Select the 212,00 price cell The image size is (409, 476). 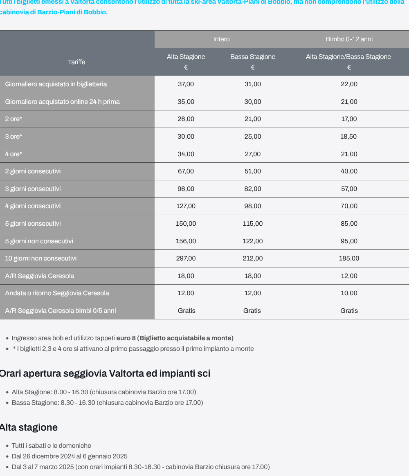pos(253,258)
